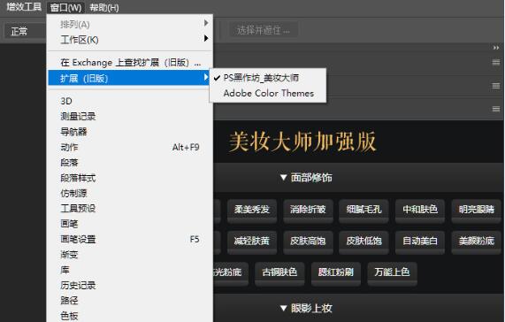Collapse panels with the double-arrow icon
The width and height of the screenshot is (505, 322).
[496, 48]
